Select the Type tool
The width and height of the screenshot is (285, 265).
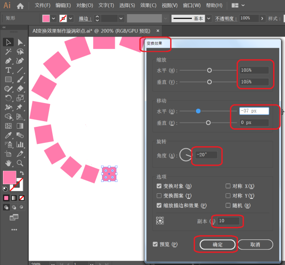(x=8, y=70)
